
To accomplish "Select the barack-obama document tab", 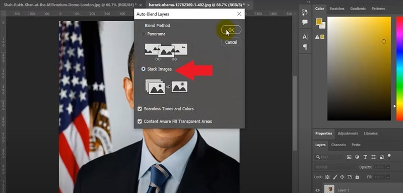I will pyautogui.click(x=196, y=5).
